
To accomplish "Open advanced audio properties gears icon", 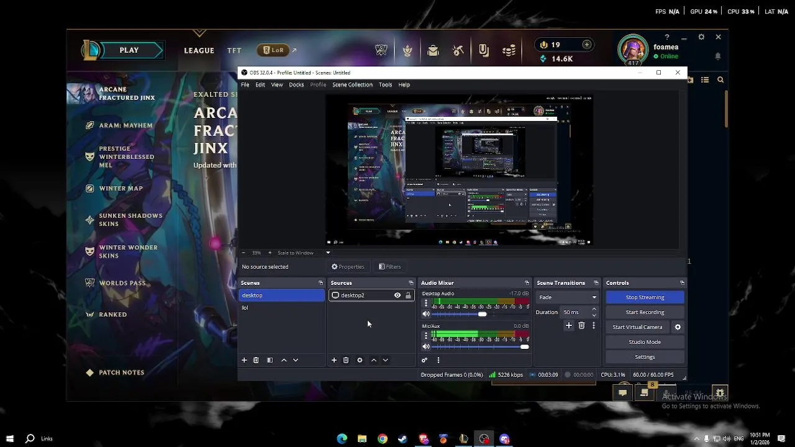I will point(425,360).
